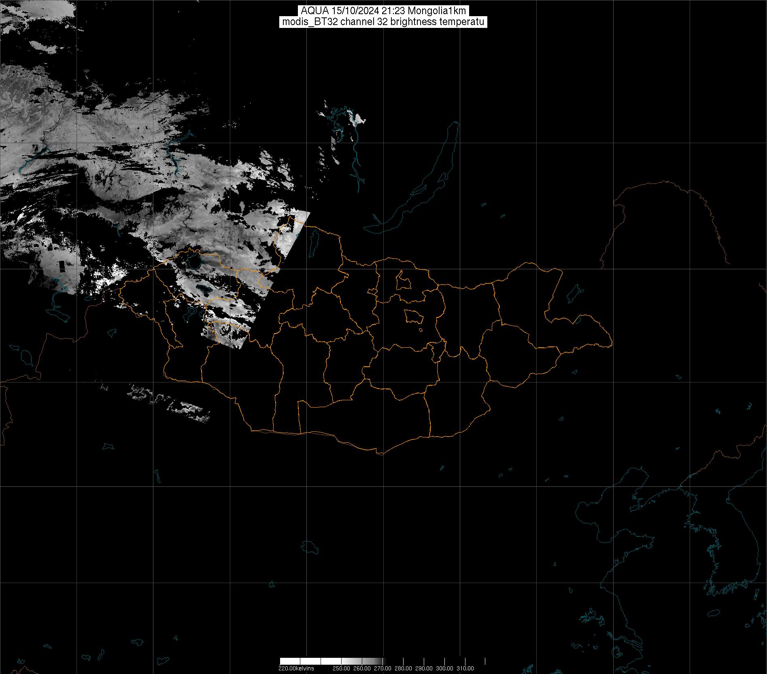Click the 290.00 label on the colorbar

click(424, 668)
